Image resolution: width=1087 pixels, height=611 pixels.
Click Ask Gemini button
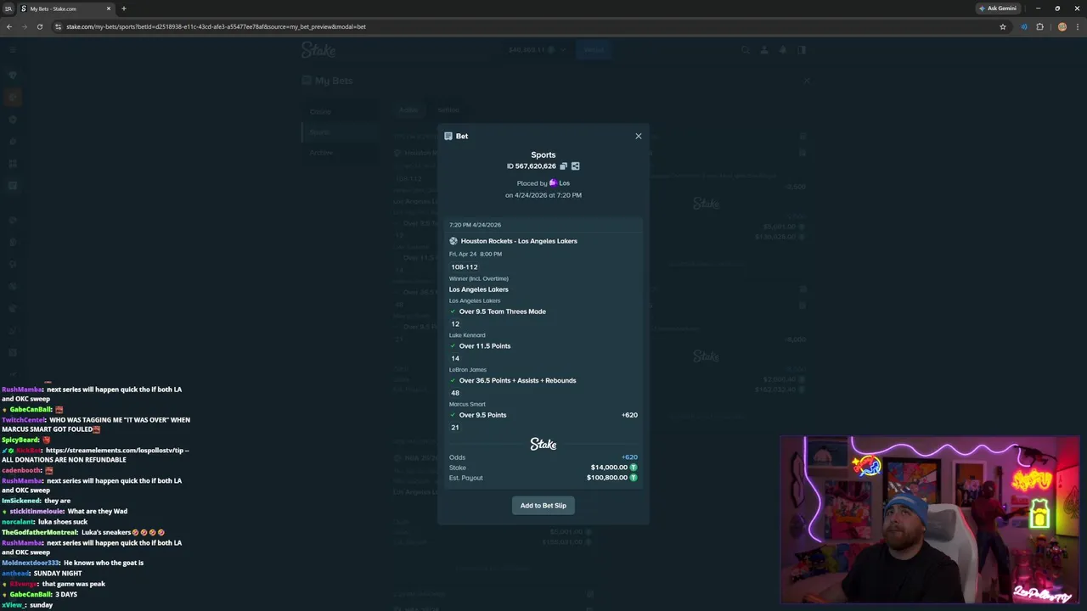pyautogui.click(x=997, y=8)
